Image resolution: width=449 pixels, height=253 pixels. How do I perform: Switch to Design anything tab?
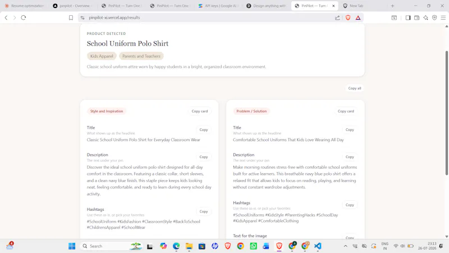pos(267,6)
